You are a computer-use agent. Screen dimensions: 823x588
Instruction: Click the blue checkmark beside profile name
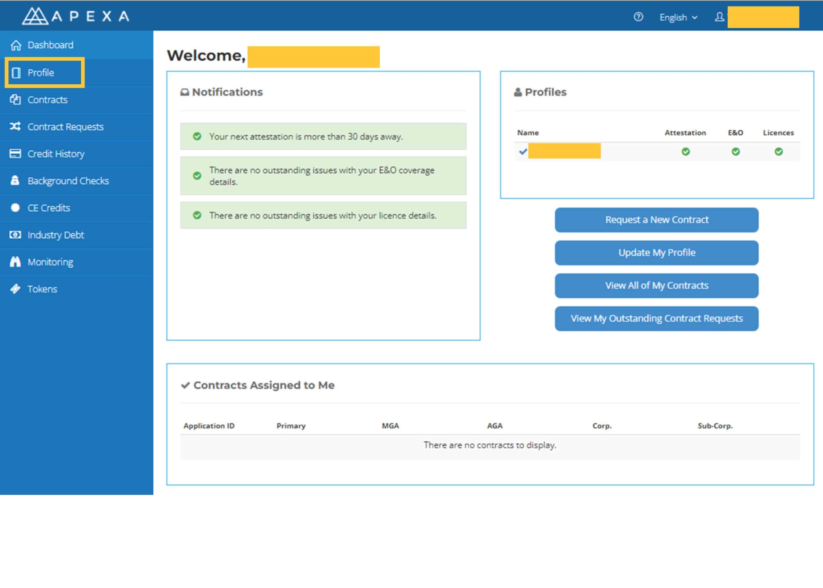tap(522, 152)
